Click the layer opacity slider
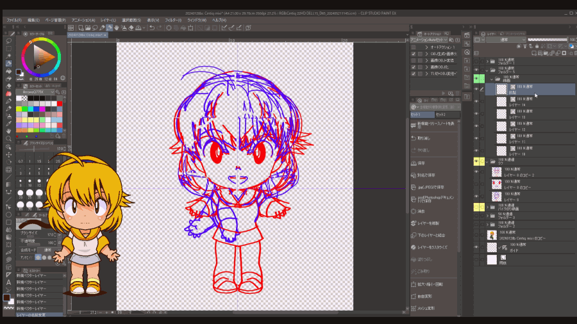The image size is (577, 324). click(x=548, y=40)
